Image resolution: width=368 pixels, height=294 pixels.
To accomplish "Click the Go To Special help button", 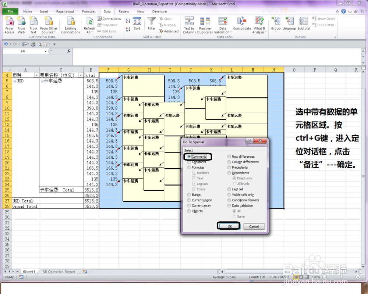I will click(250, 141).
